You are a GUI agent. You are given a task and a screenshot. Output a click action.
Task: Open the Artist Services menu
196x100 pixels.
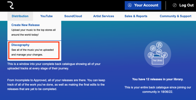tap(104, 16)
